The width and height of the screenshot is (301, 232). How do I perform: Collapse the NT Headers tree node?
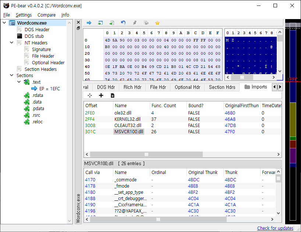coord(12,43)
